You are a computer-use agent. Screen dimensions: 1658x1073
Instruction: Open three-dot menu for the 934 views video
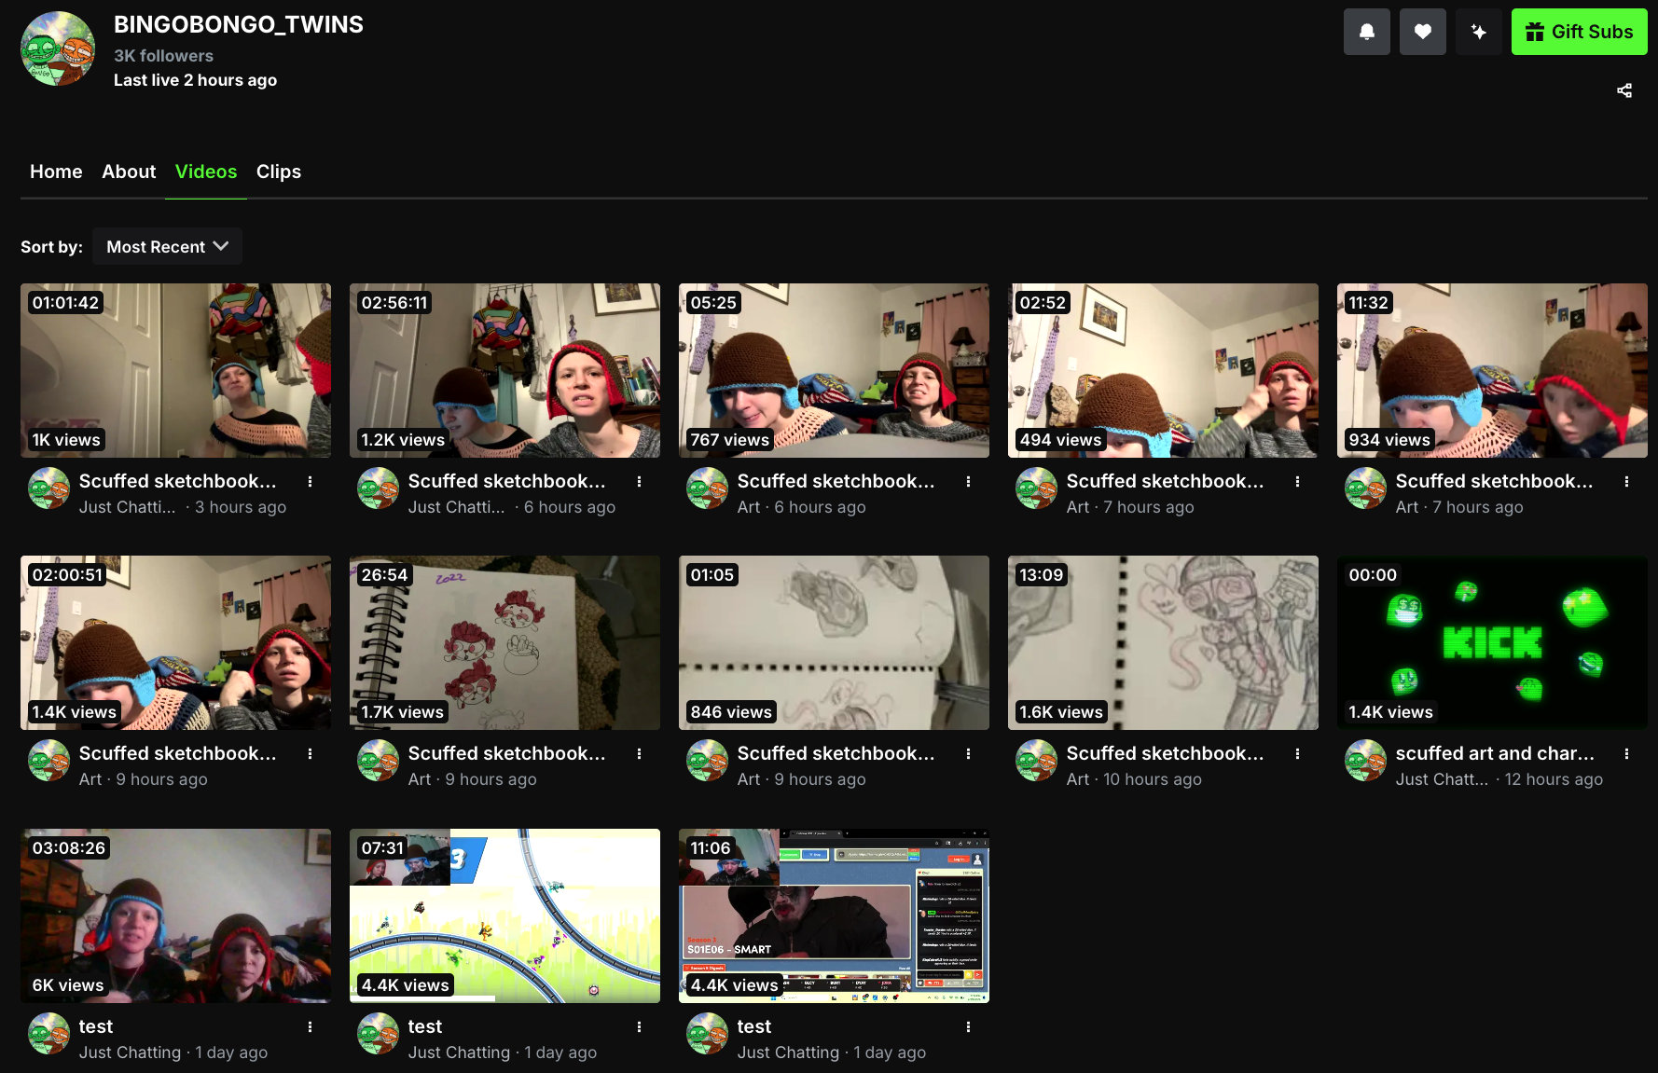click(1626, 482)
